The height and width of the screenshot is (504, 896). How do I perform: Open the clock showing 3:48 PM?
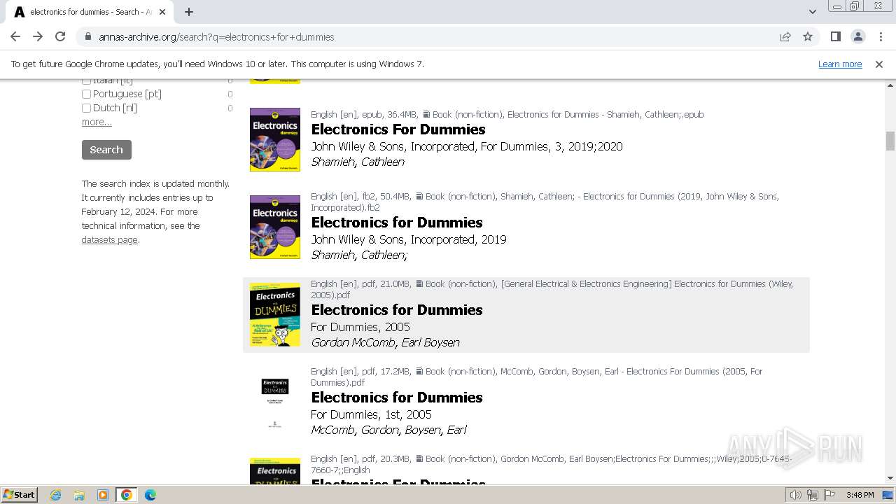(x=860, y=495)
